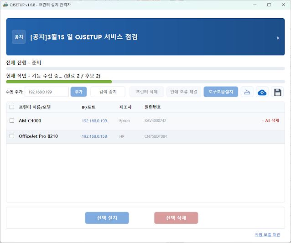This screenshot has width=291, height=243.
Task: Click the 선택 설치 button
Action: pos(107,218)
